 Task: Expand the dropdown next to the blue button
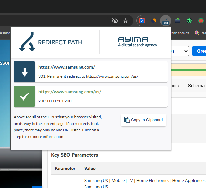pos(180,51)
